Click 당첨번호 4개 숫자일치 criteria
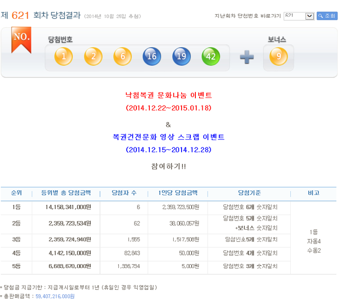341x304 pixels. [x=250, y=253]
